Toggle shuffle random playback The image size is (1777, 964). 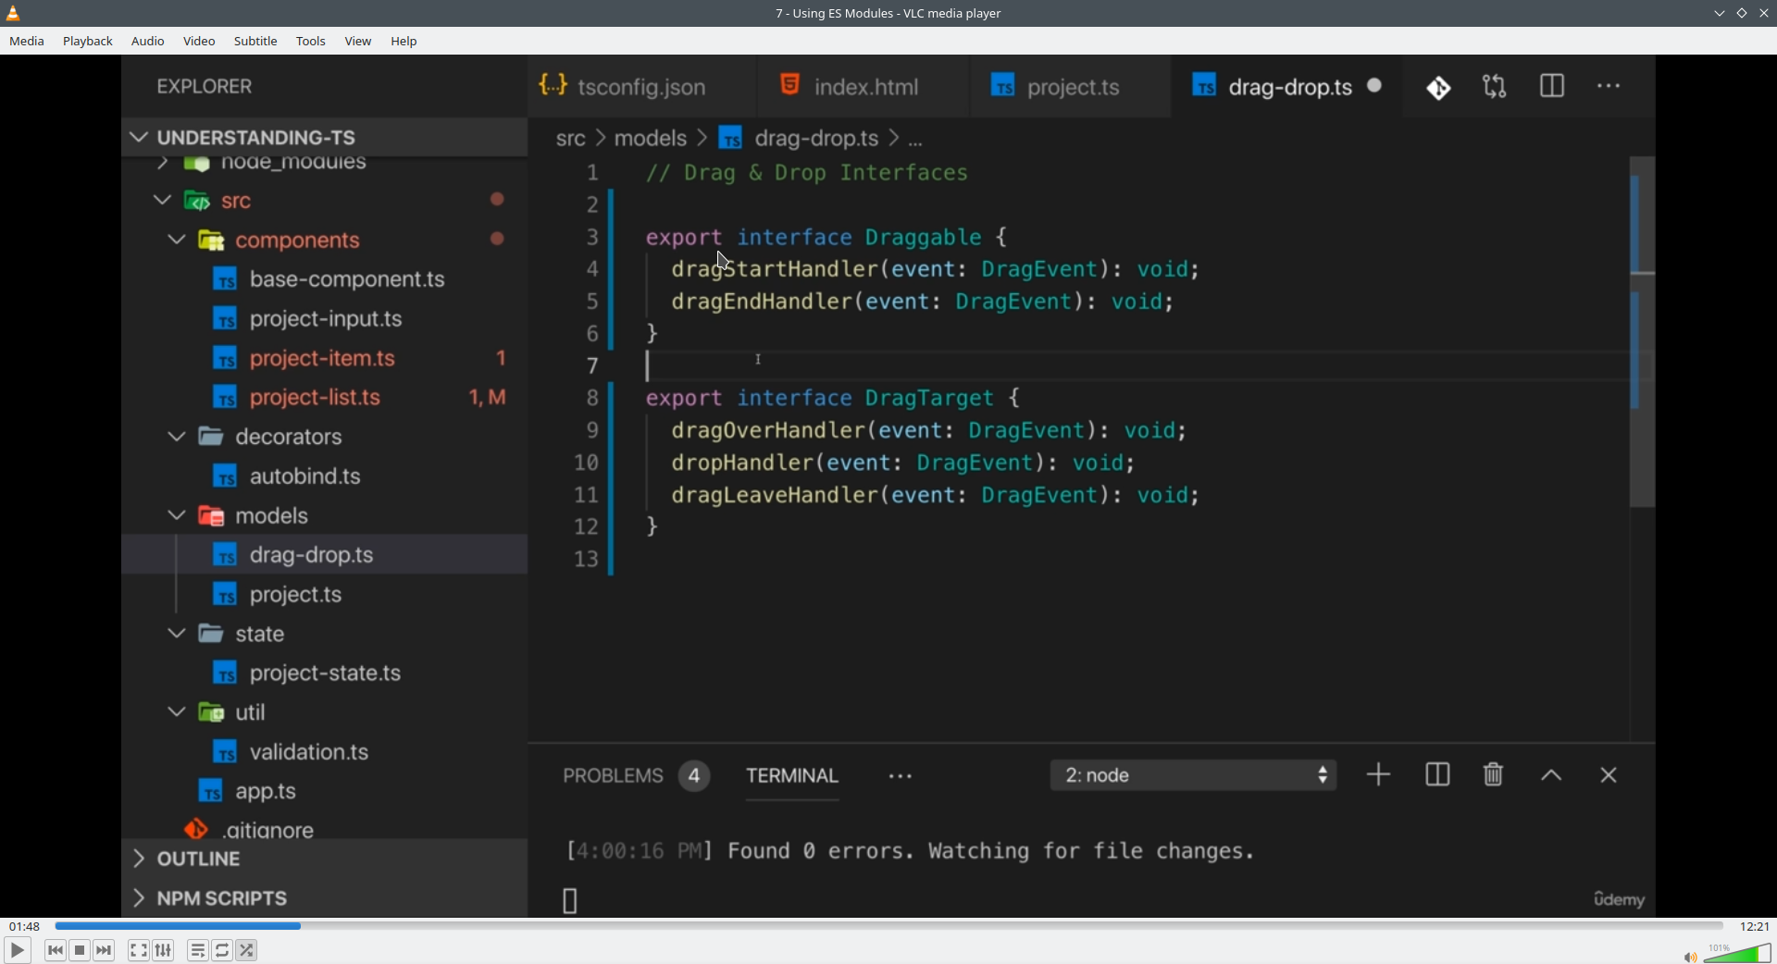tap(247, 950)
